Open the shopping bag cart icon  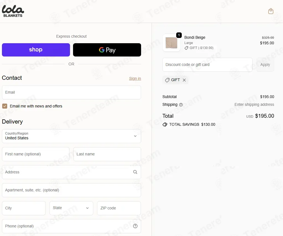pyautogui.click(x=271, y=11)
